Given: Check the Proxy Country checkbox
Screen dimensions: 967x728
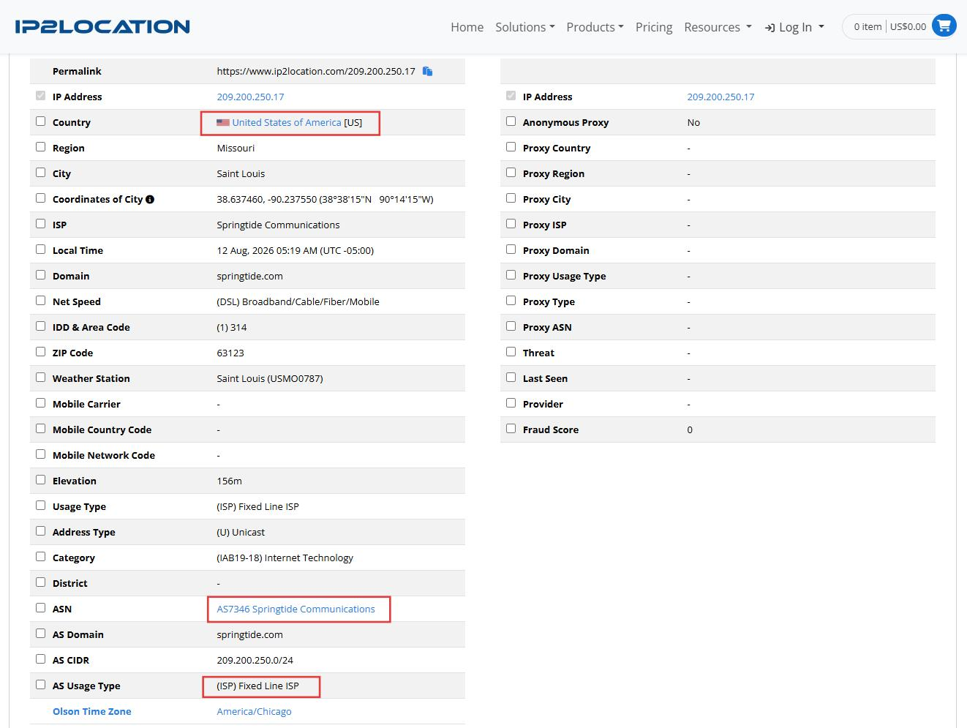Looking at the screenshot, I should click(511, 147).
